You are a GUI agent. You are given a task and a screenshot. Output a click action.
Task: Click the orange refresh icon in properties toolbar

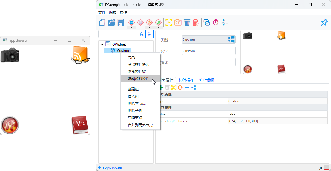click(x=180, y=87)
